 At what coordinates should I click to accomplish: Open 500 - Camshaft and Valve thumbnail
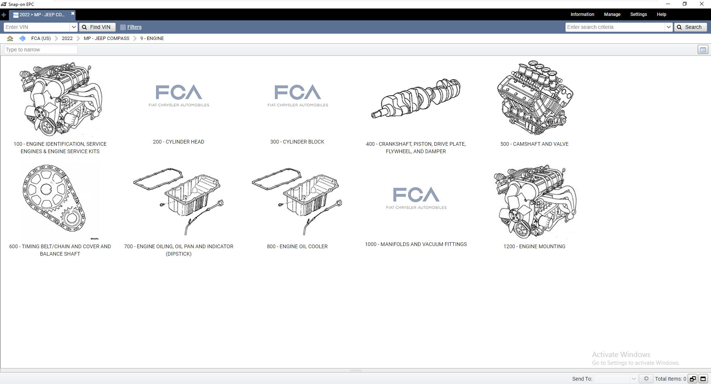535,98
